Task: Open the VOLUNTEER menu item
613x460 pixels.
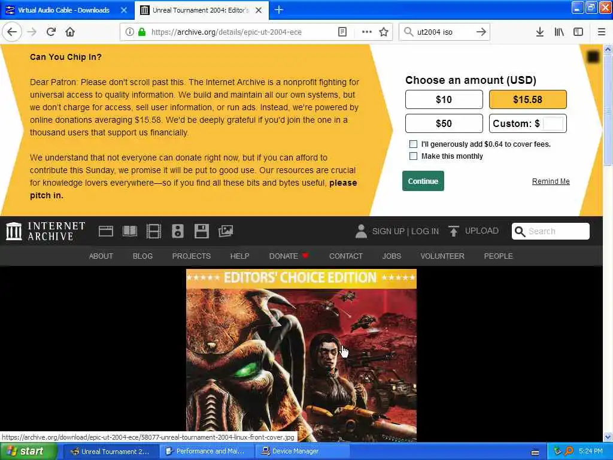Action: point(442,256)
